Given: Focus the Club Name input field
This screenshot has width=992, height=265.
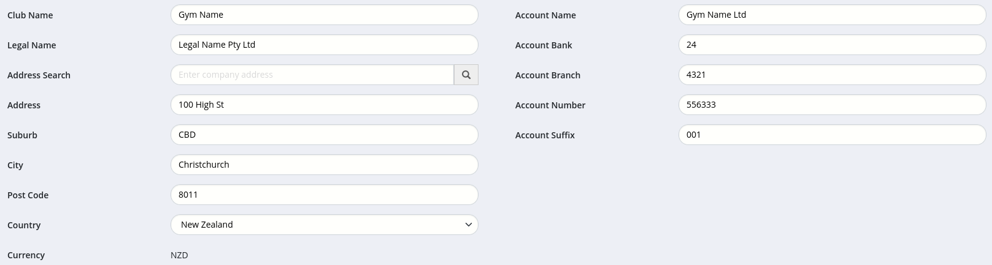Looking at the screenshot, I should (x=324, y=15).
